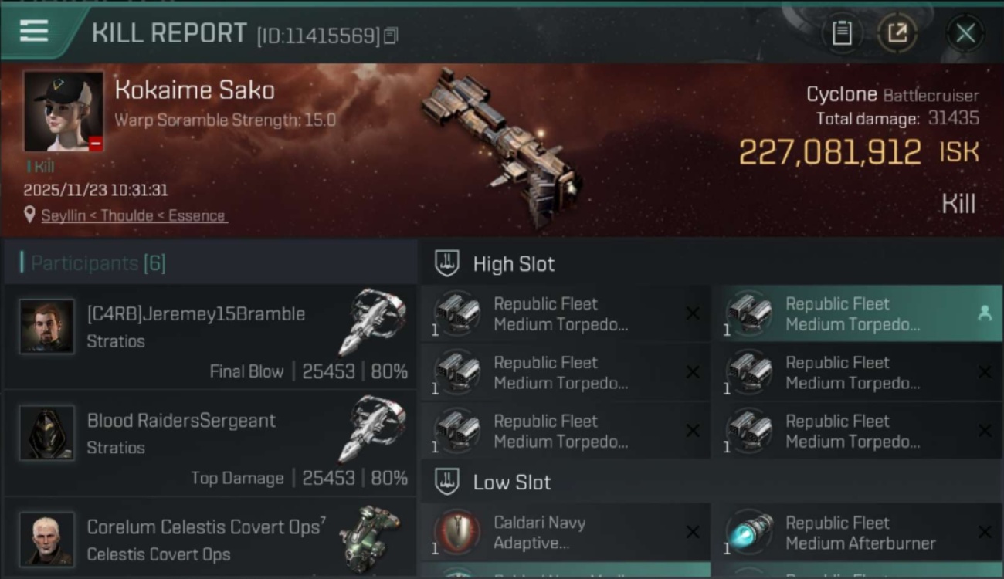Collapse the High Slot section header

tap(514, 264)
